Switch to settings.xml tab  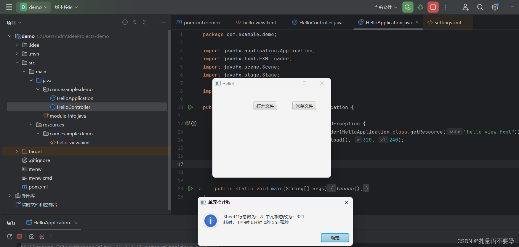click(444, 22)
